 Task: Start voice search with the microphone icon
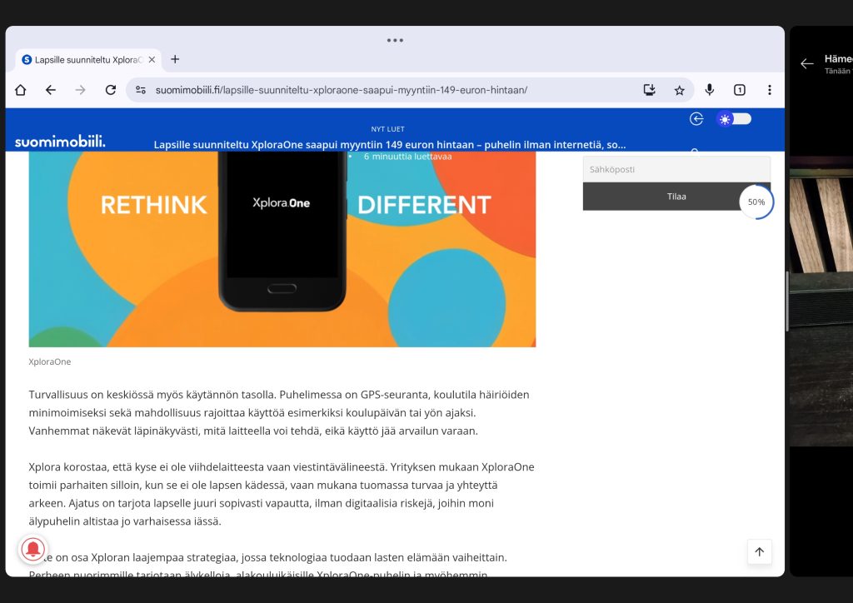coord(710,90)
